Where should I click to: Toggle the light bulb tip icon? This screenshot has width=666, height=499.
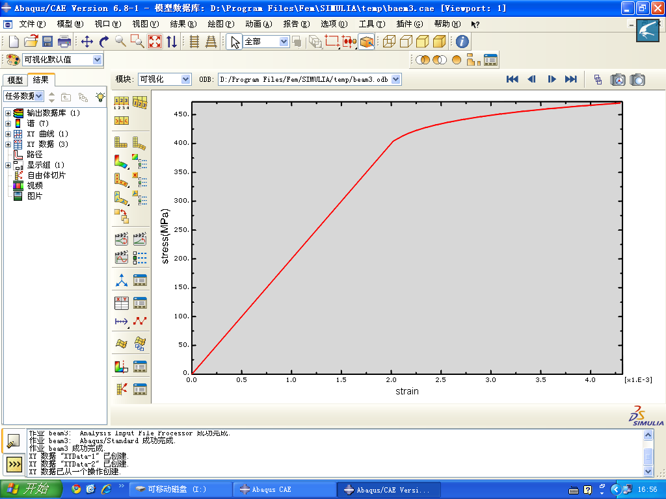(100, 96)
